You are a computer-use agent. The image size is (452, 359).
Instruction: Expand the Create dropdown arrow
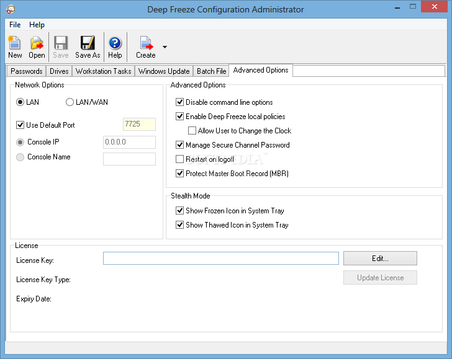coord(165,47)
